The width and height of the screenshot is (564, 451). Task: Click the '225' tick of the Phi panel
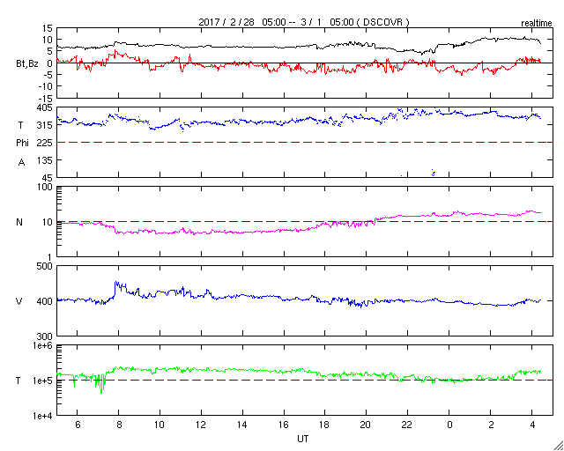[x=45, y=143]
